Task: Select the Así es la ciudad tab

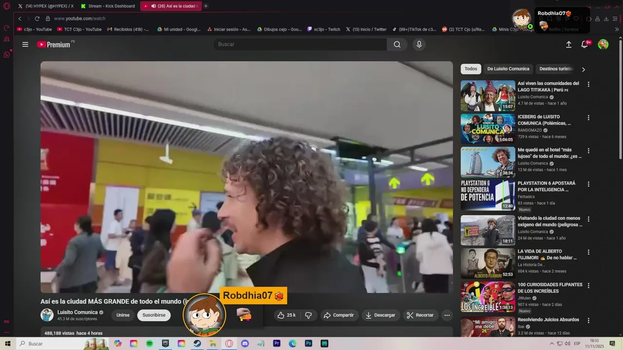Action: [170, 6]
